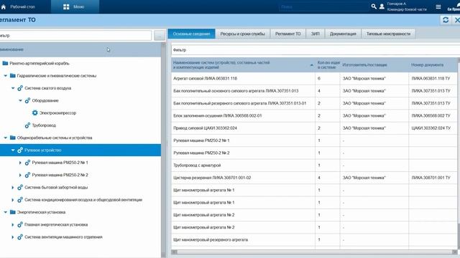Switch to the Основные сведения tab
Image resolution: width=460 pixels, height=258 pixels.
click(191, 34)
